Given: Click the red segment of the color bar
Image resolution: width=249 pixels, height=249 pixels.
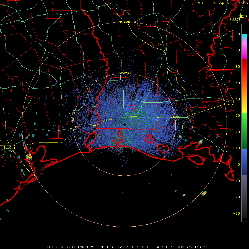Looking at the screenshot, I should tap(244, 67).
